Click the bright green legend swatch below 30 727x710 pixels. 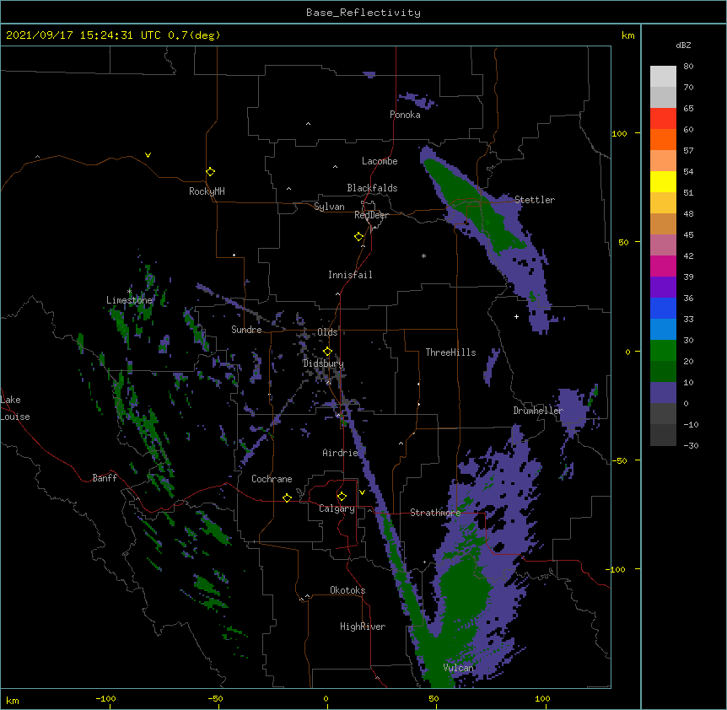tap(663, 351)
